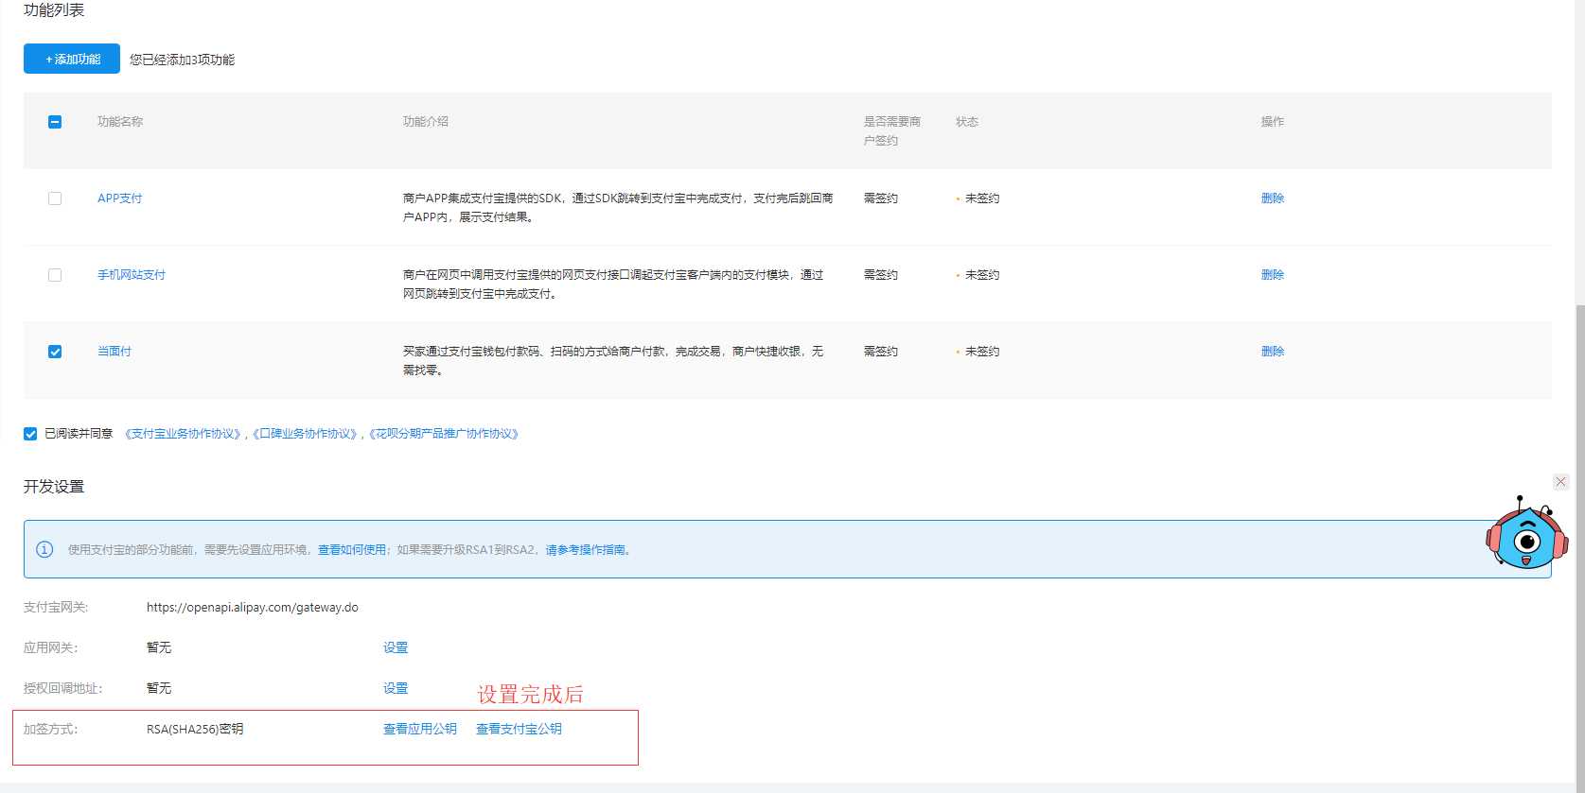Click the 未签约 status in the 手机网站支付 row
This screenshot has height=793, width=1585.
pyautogui.click(x=982, y=275)
